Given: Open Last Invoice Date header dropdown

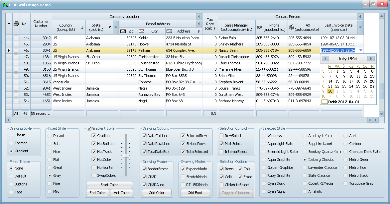Looking at the screenshot, I should point(360,28).
